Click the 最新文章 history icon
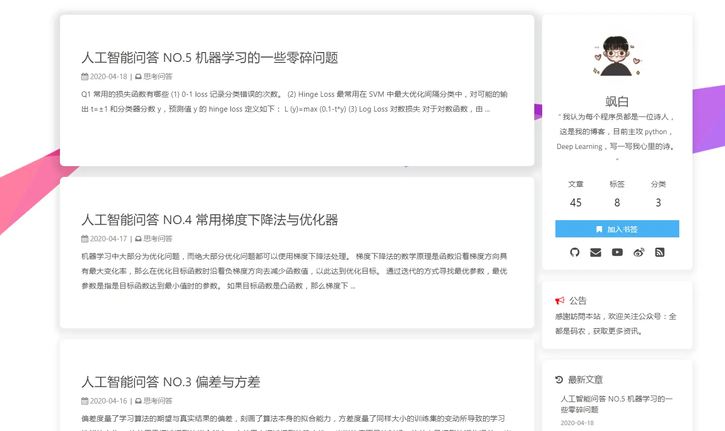The image size is (725, 431). coord(559,379)
